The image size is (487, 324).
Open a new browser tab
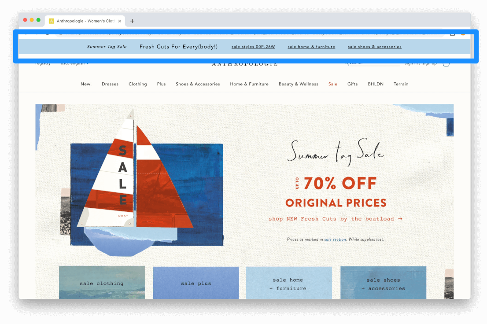pyautogui.click(x=132, y=21)
